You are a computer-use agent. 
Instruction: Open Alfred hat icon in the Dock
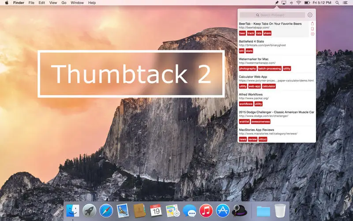pos(240,211)
